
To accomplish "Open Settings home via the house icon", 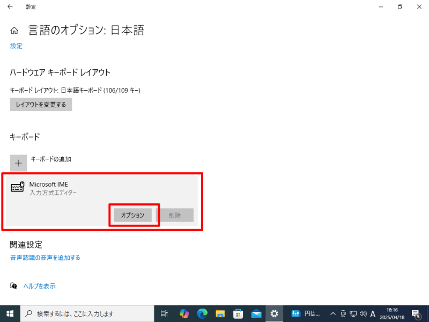I will (14, 31).
